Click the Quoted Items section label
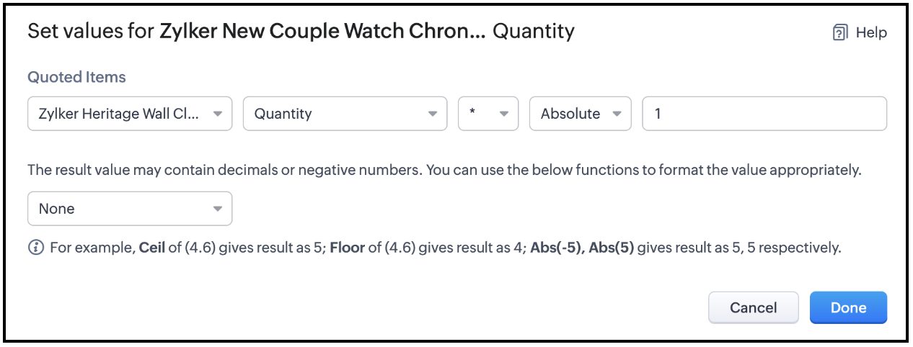The height and width of the screenshot is (347, 913). point(76,77)
